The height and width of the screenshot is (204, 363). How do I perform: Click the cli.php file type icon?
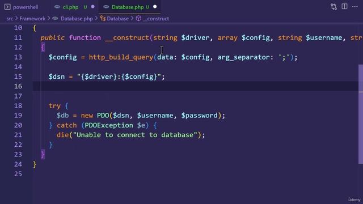click(x=57, y=7)
